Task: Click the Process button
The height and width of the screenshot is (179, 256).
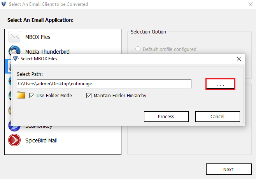Action: coord(166,117)
